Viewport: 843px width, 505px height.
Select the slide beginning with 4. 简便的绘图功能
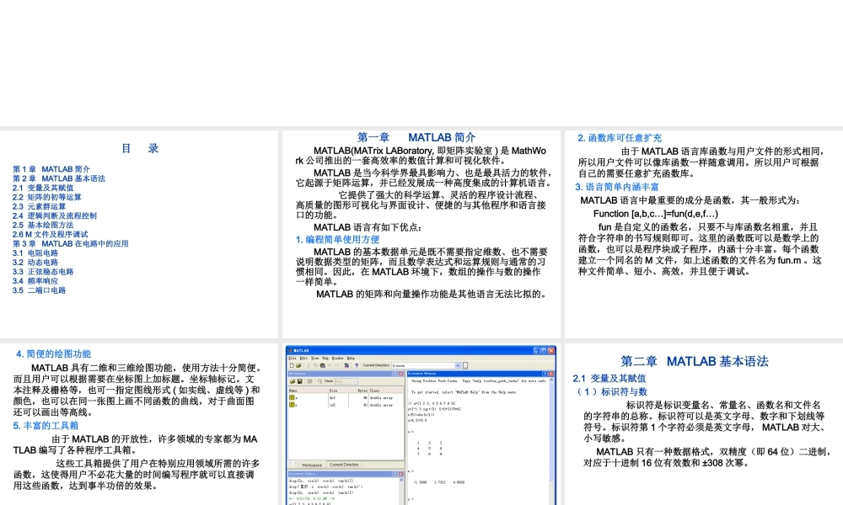point(139,424)
